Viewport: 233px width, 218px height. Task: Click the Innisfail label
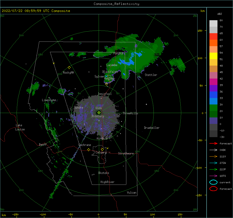(105, 94)
